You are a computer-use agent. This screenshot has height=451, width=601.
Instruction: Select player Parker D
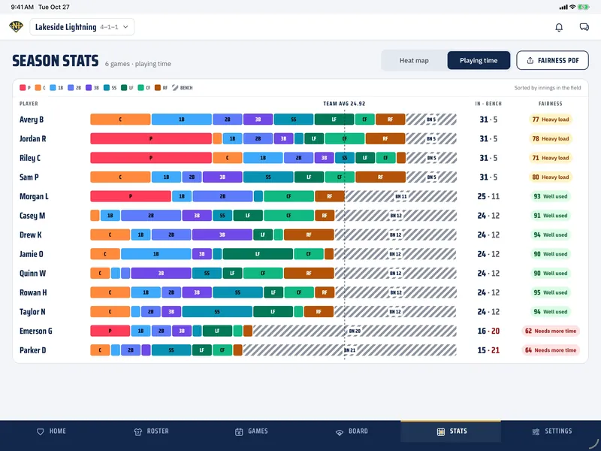tap(32, 350)
